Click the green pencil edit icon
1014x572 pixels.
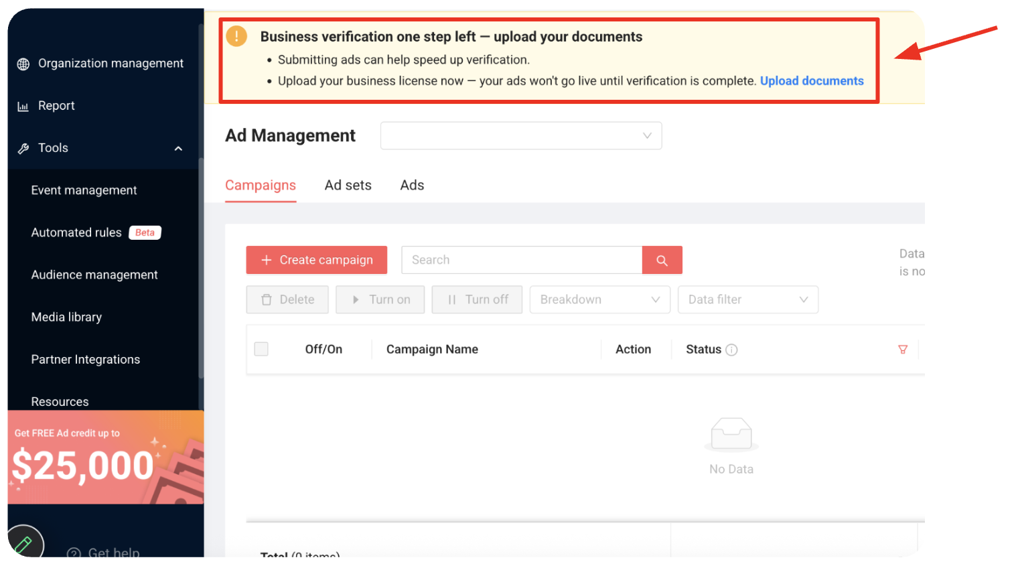click(23, 544)
